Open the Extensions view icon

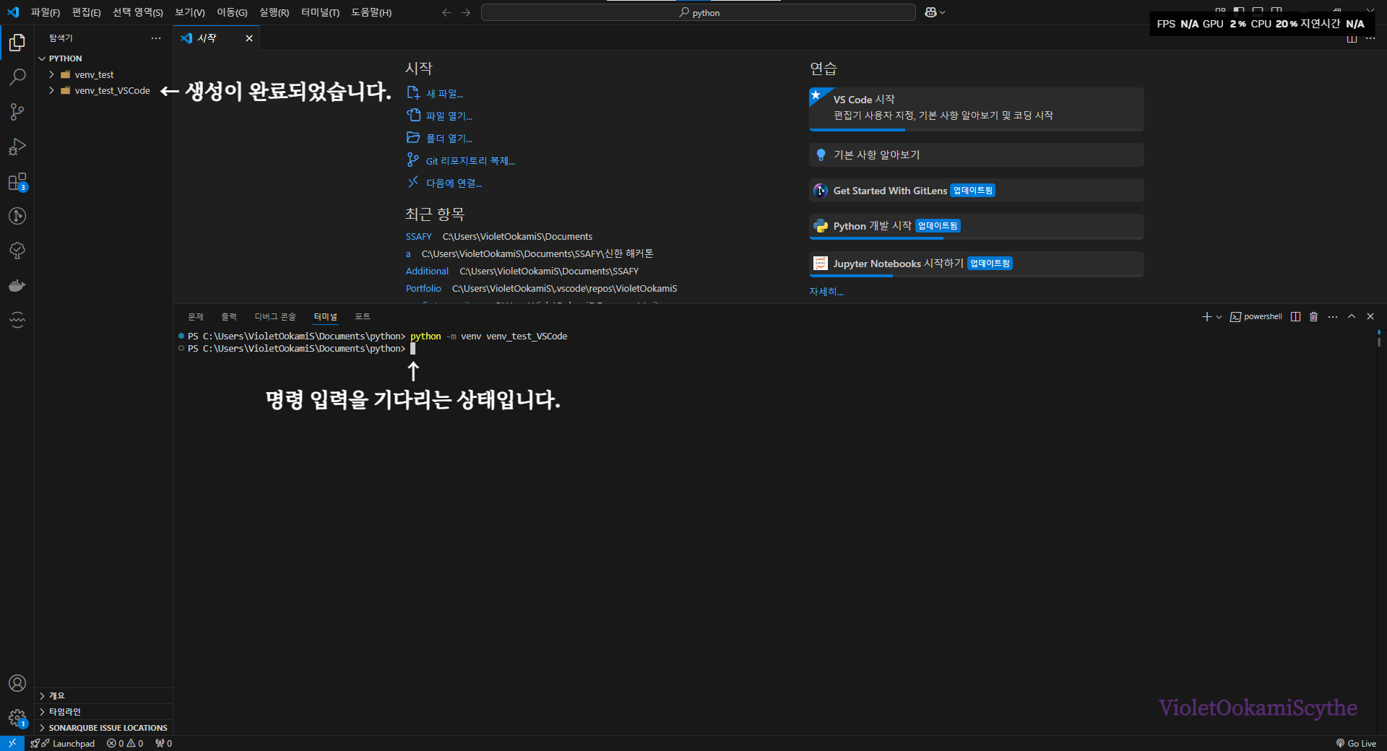tap(17, 181)
